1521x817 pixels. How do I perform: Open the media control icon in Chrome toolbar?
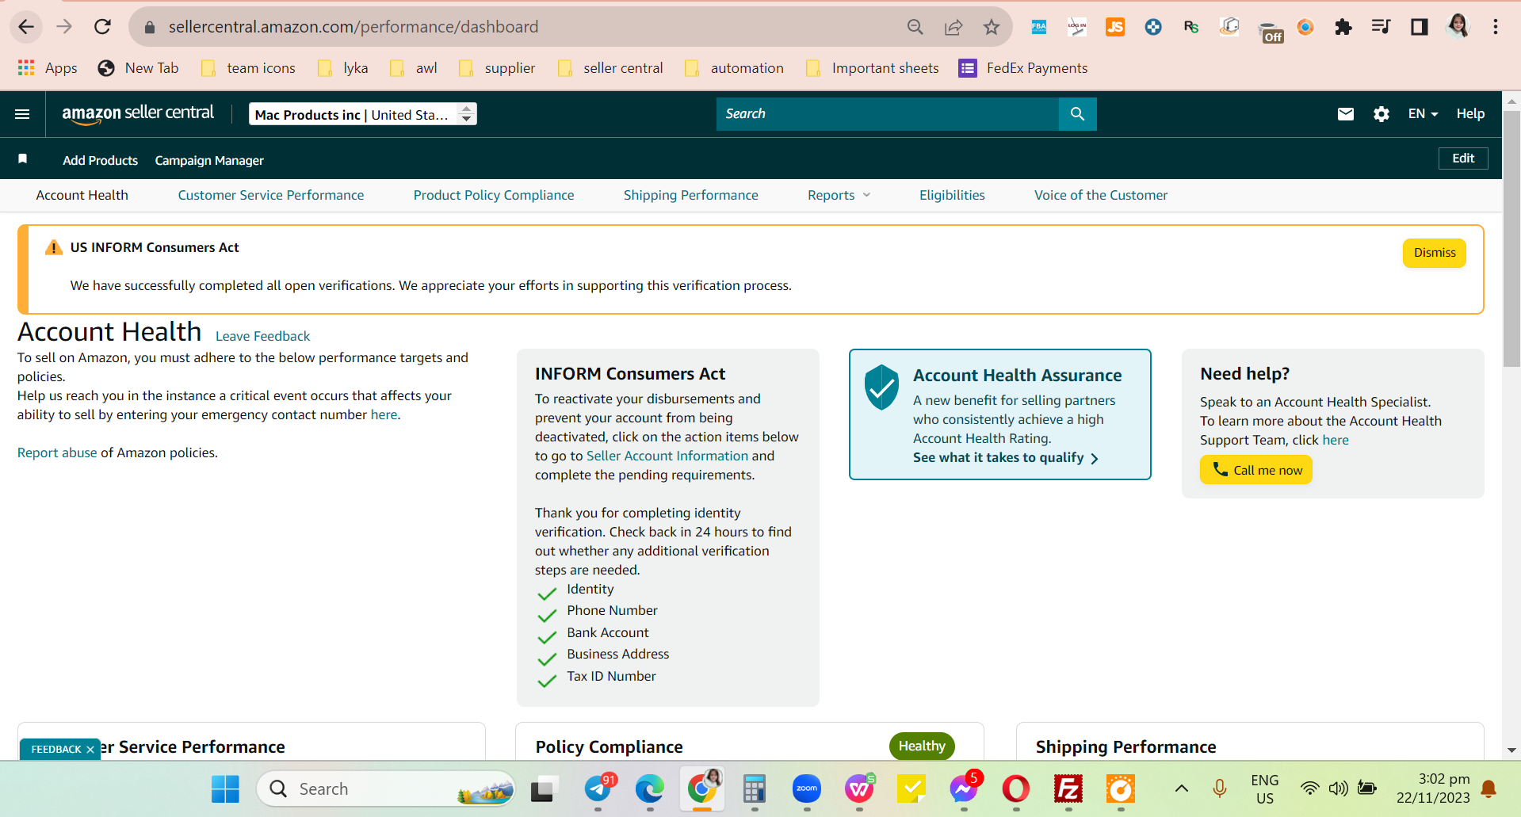click(x=1381, y=27)
